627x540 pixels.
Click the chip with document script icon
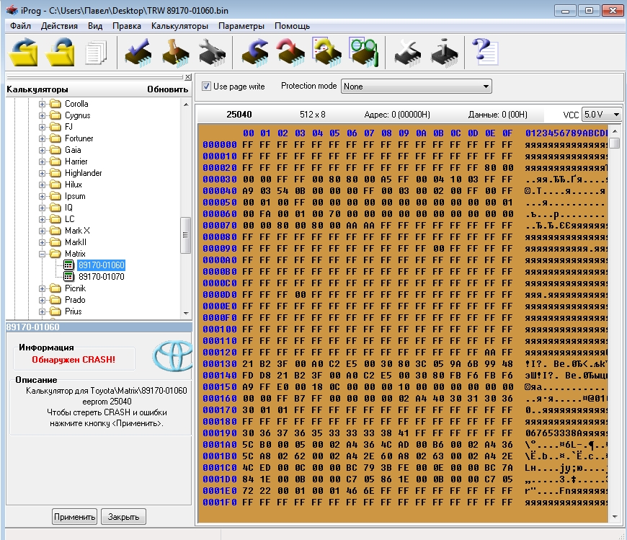(327, 53)
